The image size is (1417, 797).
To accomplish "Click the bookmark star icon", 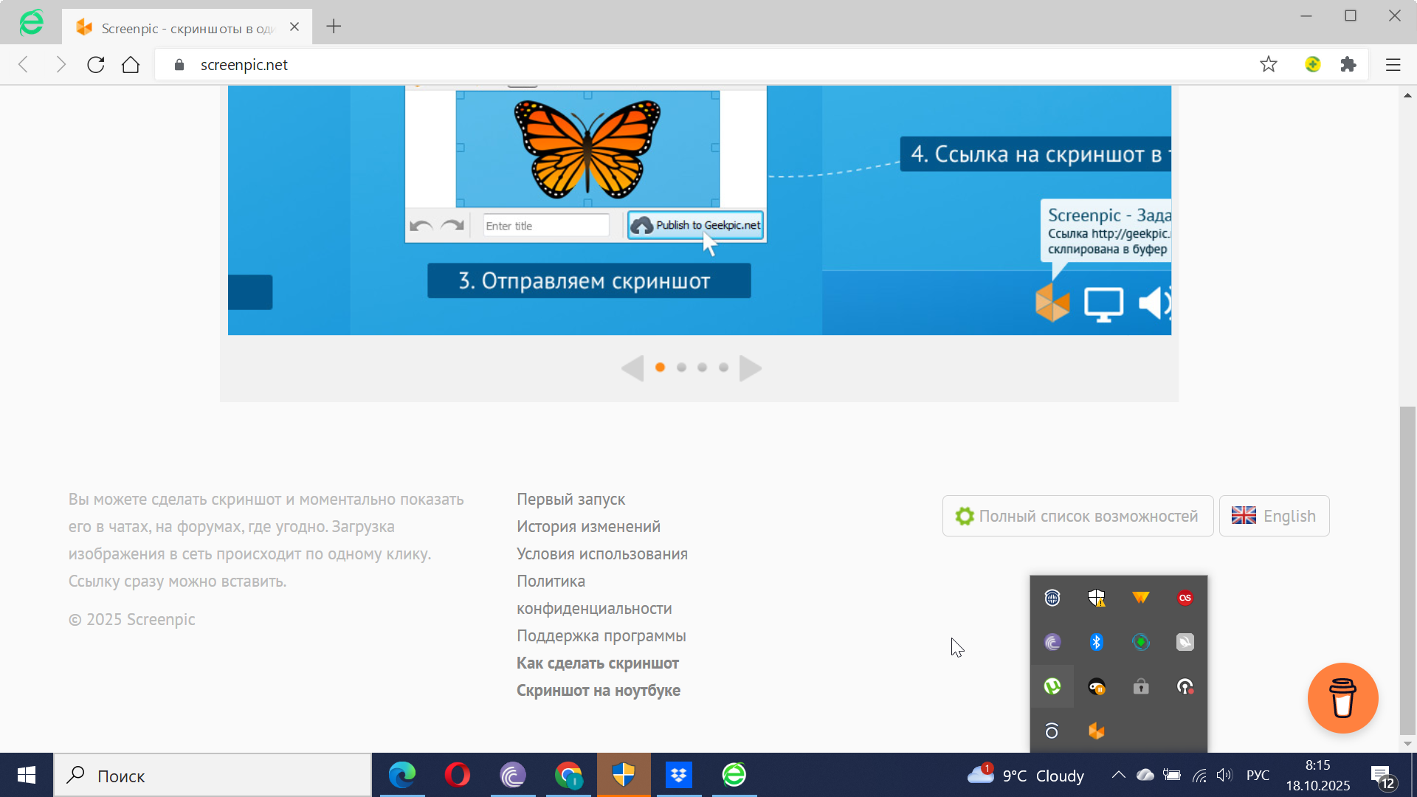I will tap(1268, 64).
